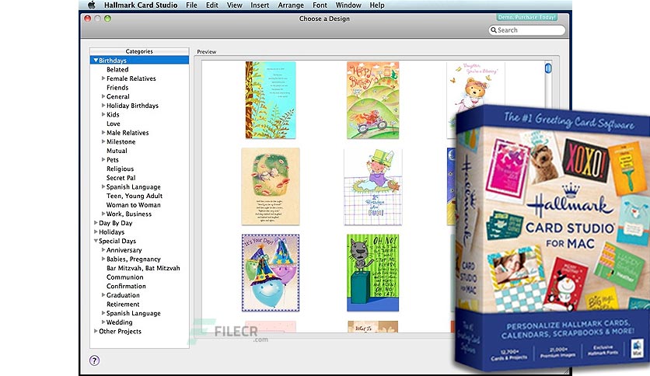650x376 pixels.
Task: Expand the Holiday Birthdays subcategory
Action: pos(103,106)
